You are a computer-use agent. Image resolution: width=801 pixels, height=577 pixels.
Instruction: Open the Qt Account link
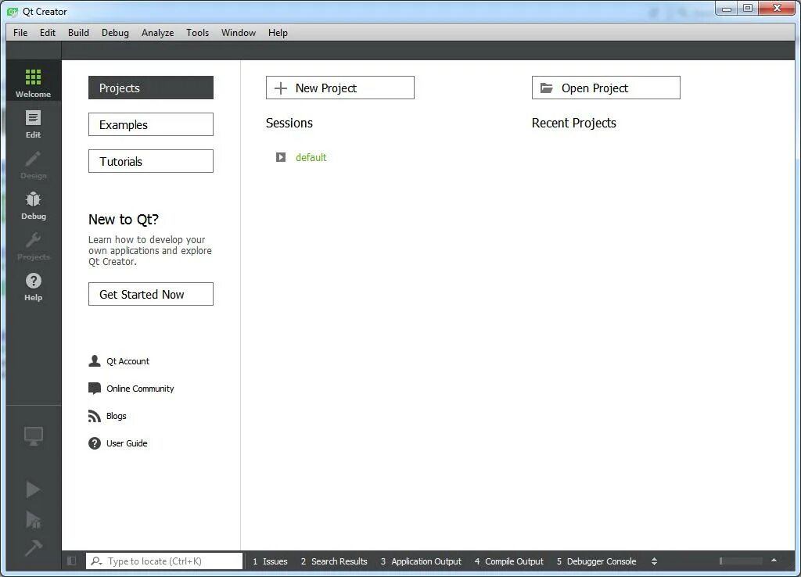(128, 361)
